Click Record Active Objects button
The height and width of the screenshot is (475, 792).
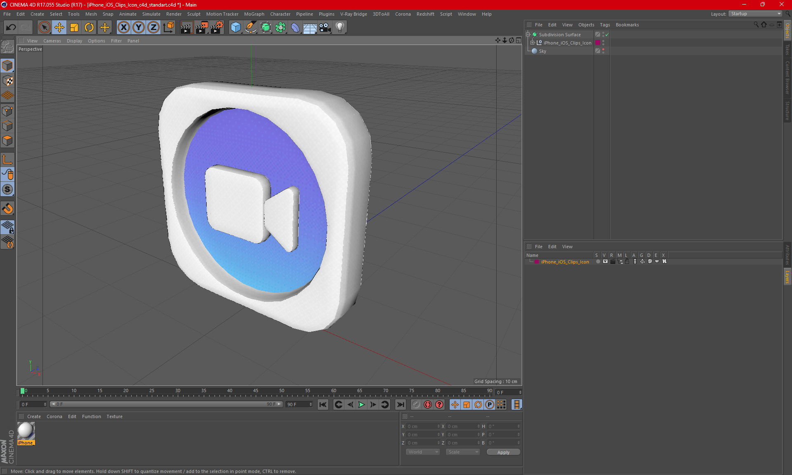[416, 404]
